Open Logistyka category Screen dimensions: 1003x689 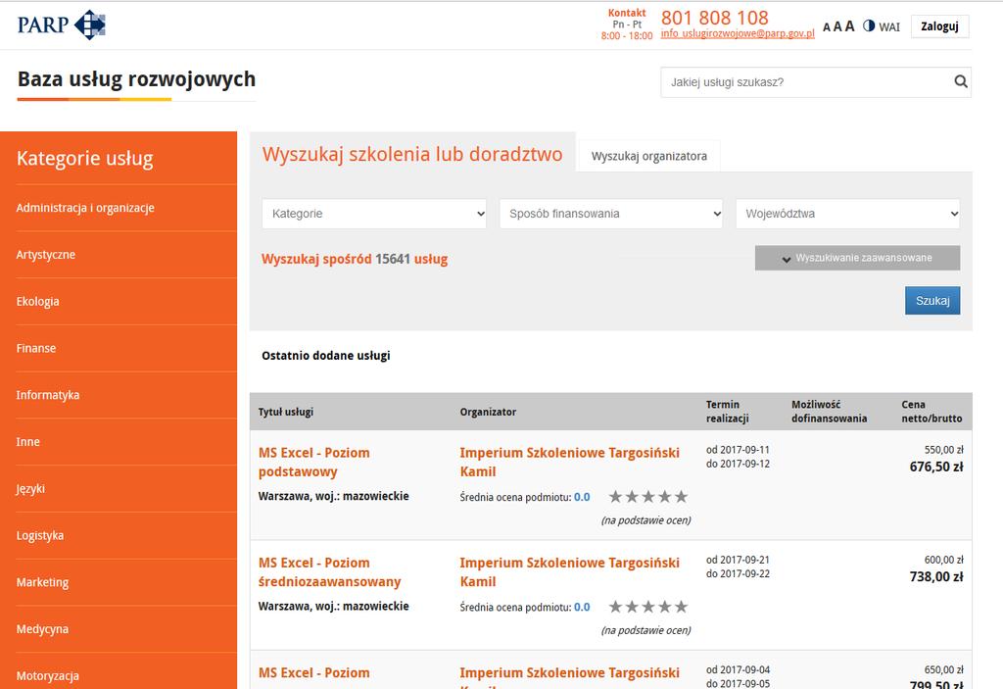coord(39,535)
